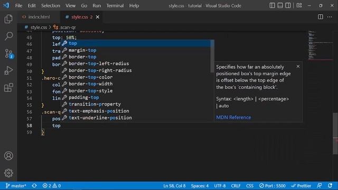Split the editor to the right
The width and height of the screenshot is (338, 190).
tap(321, 17)
